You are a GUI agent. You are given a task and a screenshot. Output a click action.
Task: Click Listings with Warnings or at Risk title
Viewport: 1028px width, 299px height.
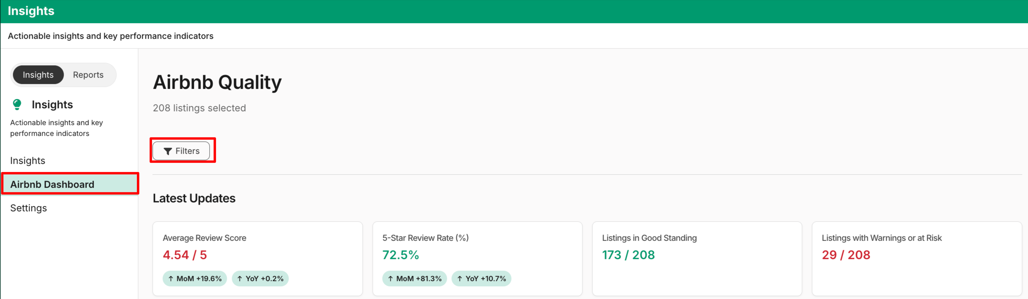tap(882, 238)
